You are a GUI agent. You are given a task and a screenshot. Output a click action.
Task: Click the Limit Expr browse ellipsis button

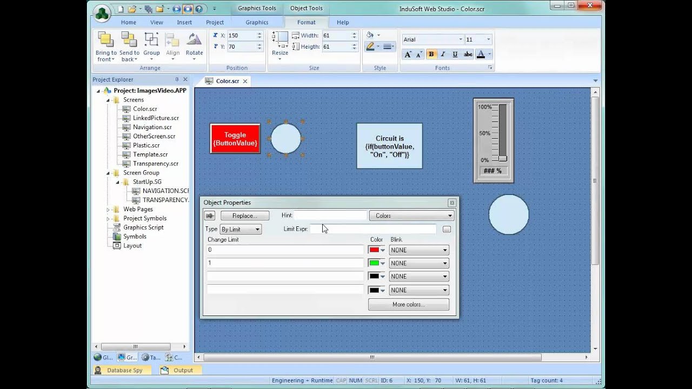coord(447,229)
